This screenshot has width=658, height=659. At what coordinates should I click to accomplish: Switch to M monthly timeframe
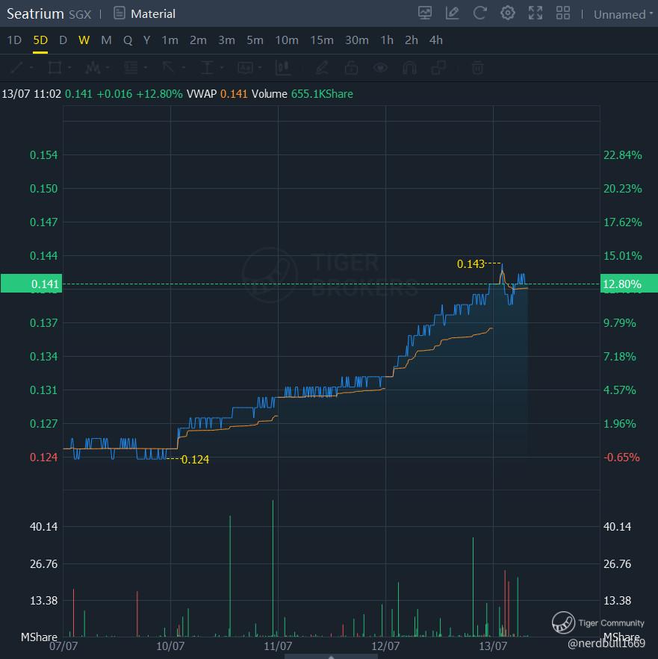pos(107,40)
